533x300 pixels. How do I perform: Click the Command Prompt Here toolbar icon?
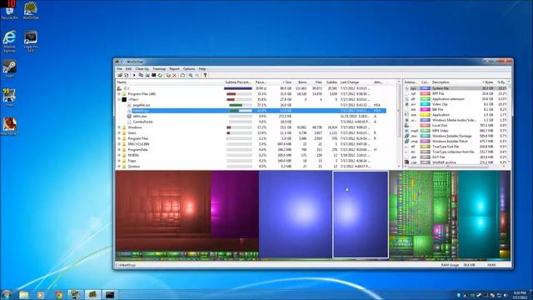pos(153,75)
